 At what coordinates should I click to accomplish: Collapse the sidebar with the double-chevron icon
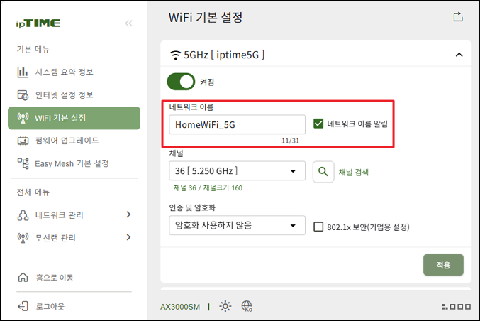tap(129, 23)
